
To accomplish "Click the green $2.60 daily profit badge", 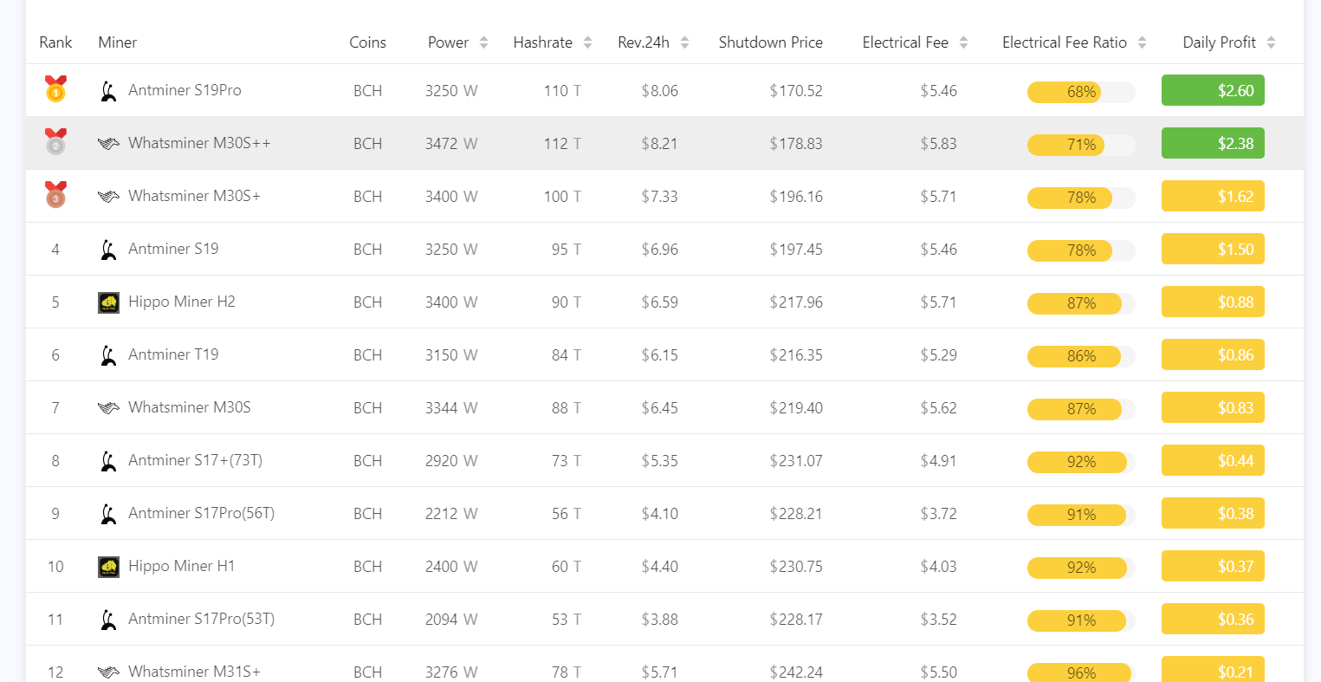I will (x=1213, y=90).
